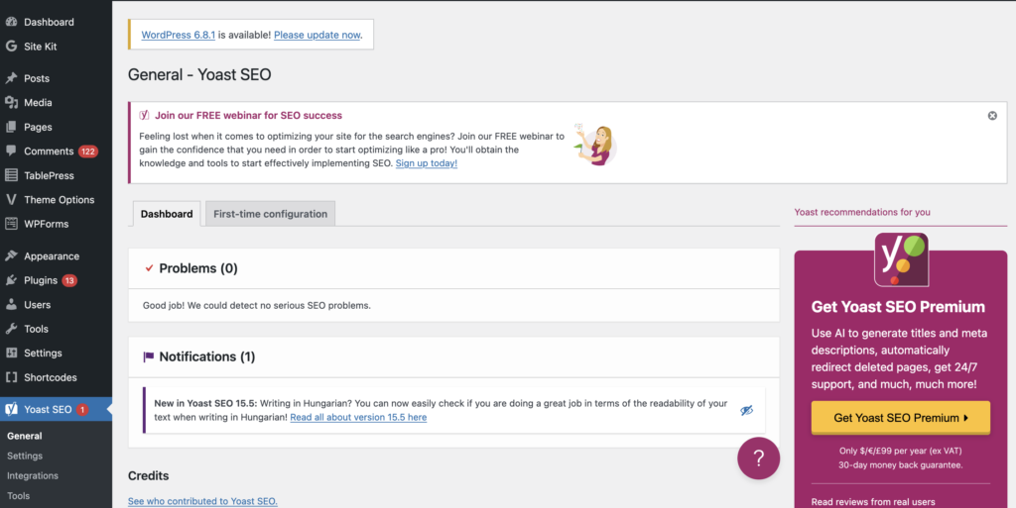
Task: Open Theme Options in the admin sidebar
Action: click(x=56, y=200)
